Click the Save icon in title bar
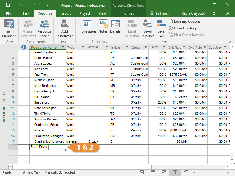Screen dimensions: 235x176 click(8, 5)
